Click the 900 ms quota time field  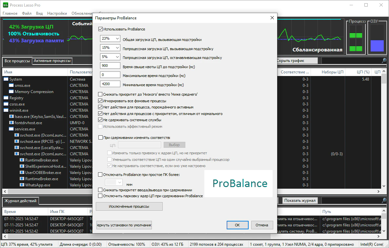coord(110,66)
